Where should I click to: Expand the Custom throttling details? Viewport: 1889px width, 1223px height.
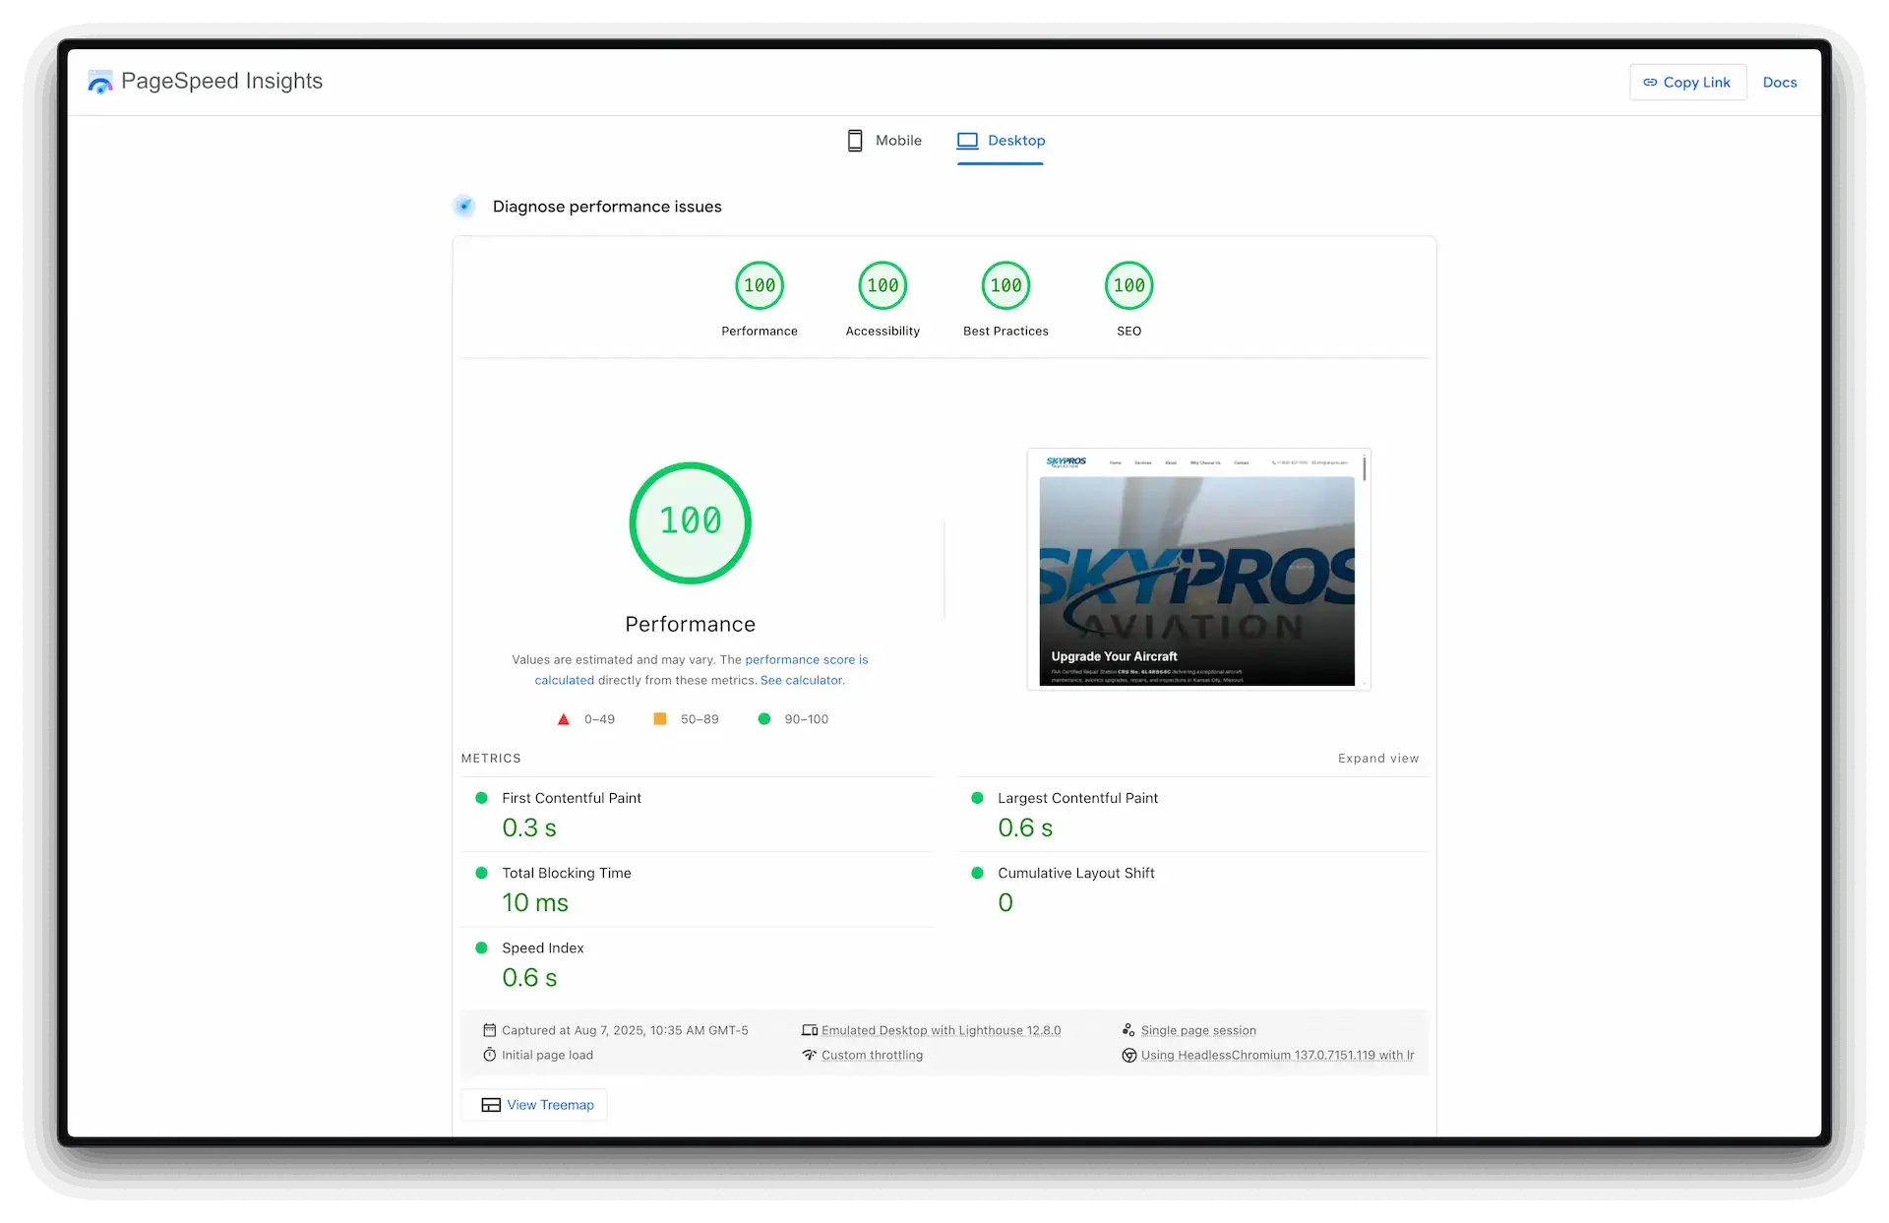point(871,1055)
